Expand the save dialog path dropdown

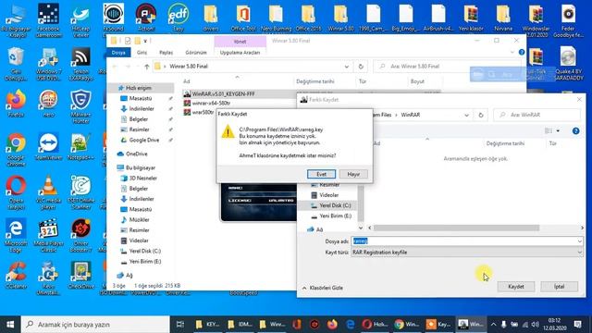[x=466, y=115]
